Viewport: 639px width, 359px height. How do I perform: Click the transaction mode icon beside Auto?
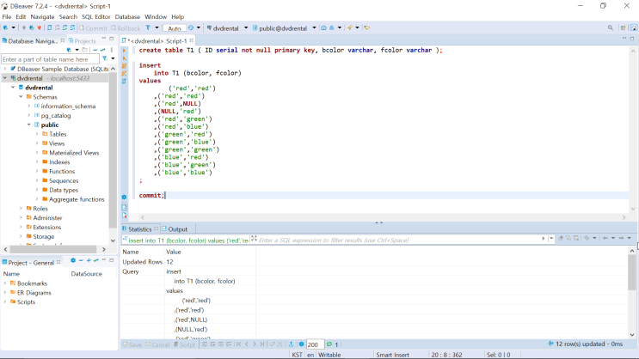pos(148,28)
